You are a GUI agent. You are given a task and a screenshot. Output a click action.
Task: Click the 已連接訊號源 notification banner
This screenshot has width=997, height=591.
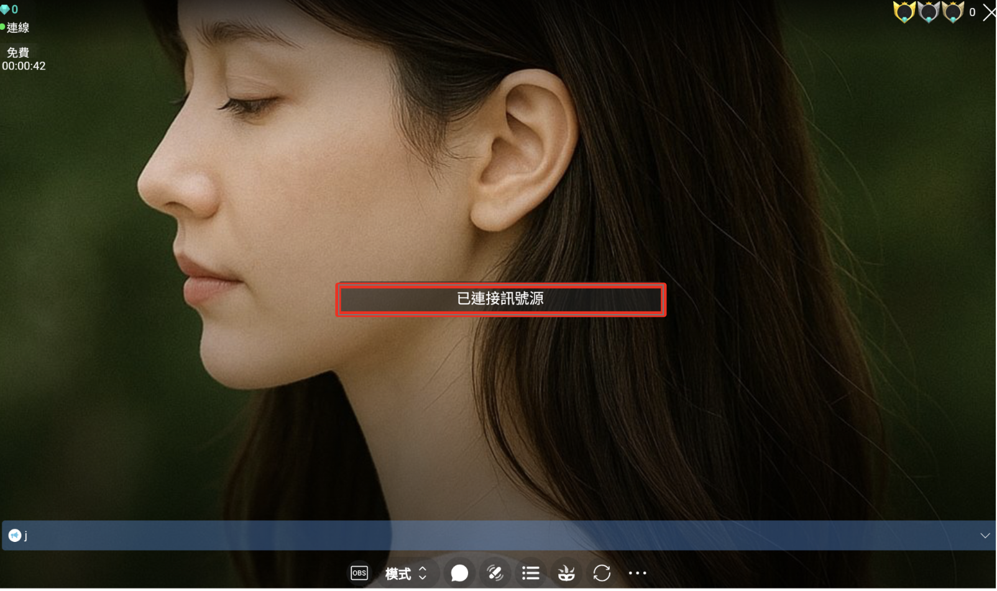coord(501,300)
